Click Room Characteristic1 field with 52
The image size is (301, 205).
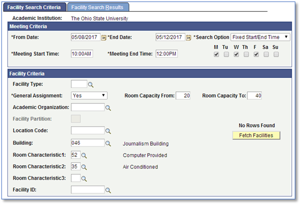click(x=76, y=155)
